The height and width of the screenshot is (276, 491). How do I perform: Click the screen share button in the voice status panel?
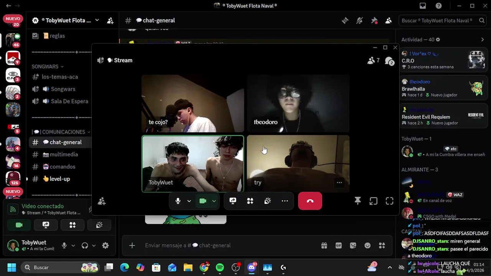pyautogui.click(x=46, y=225)
